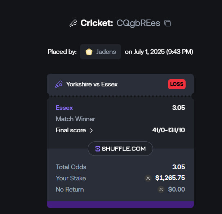Select the Essex pick link
This screenshot has height=214, width=222.
tap(64, 108)
